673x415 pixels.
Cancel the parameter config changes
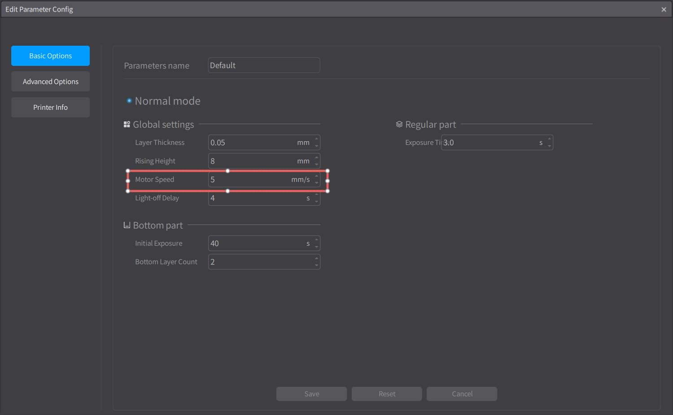point(462,394)
